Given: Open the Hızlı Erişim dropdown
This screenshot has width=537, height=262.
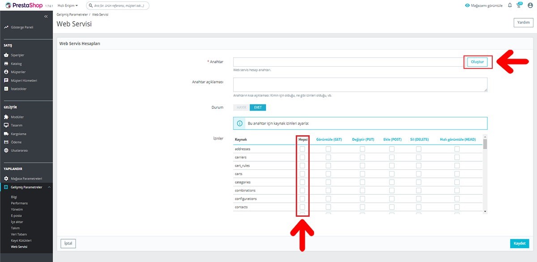Looking at the screenshot, I should [x=68, y=5].
